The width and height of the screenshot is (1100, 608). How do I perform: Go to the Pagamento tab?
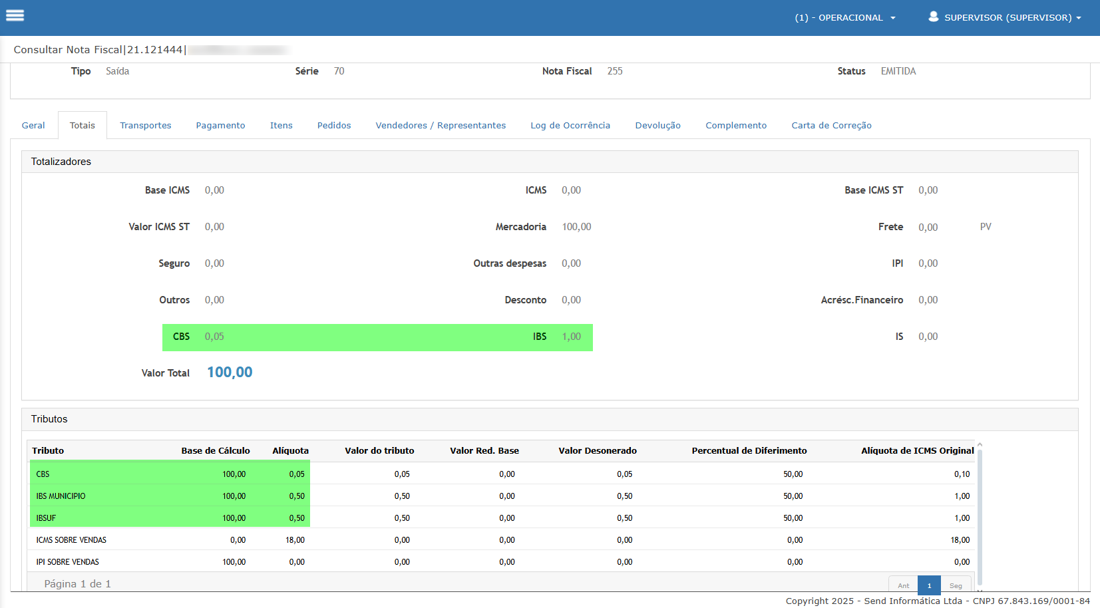(220, 126)
